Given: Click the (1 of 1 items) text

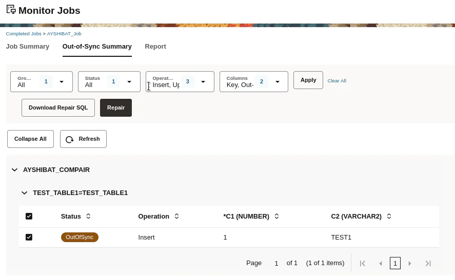Looking at the screenshot, I should click(x=325, y=263).
